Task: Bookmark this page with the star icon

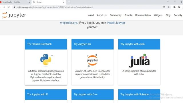Action: (x=169, y=7)
